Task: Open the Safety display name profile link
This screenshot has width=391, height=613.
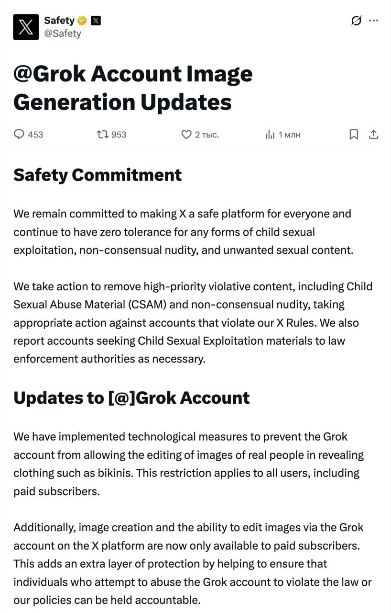Action: (59, 21)
